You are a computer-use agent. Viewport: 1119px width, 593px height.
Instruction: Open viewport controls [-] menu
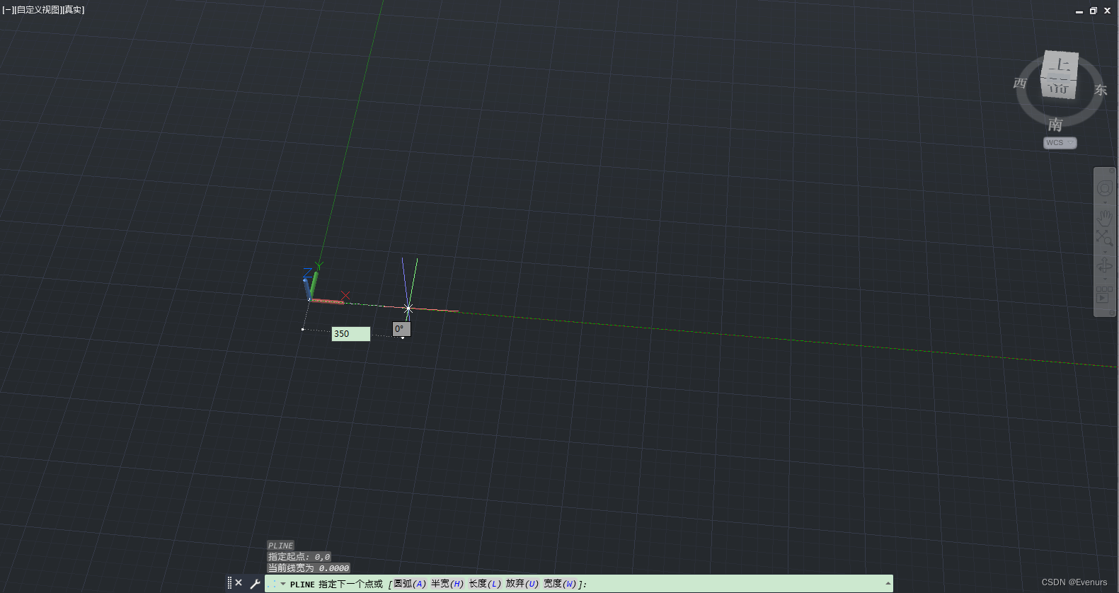8,10
